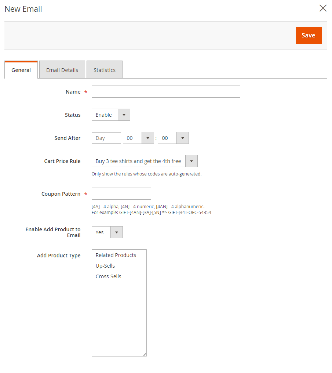The width and height of the screenshot is (332, 373).
Task: Select the General tab
Action: [21, 70]
